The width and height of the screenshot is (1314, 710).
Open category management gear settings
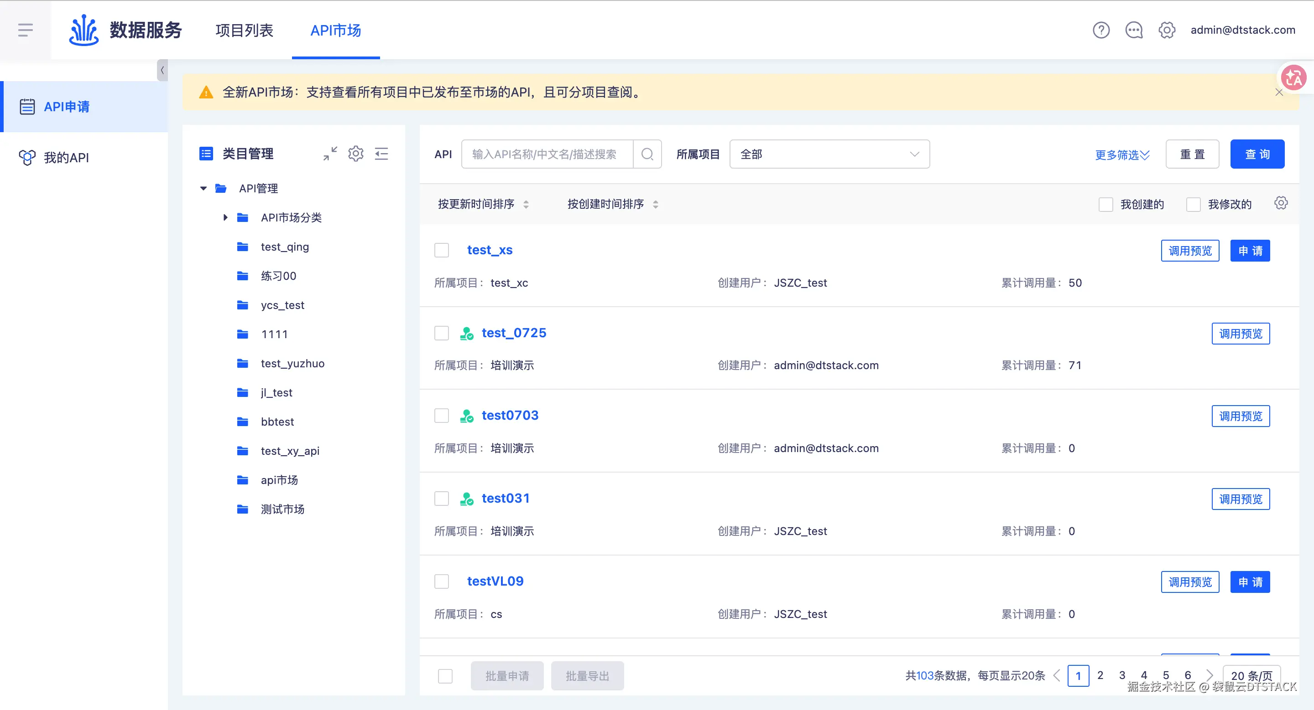(x=355, y=153)
